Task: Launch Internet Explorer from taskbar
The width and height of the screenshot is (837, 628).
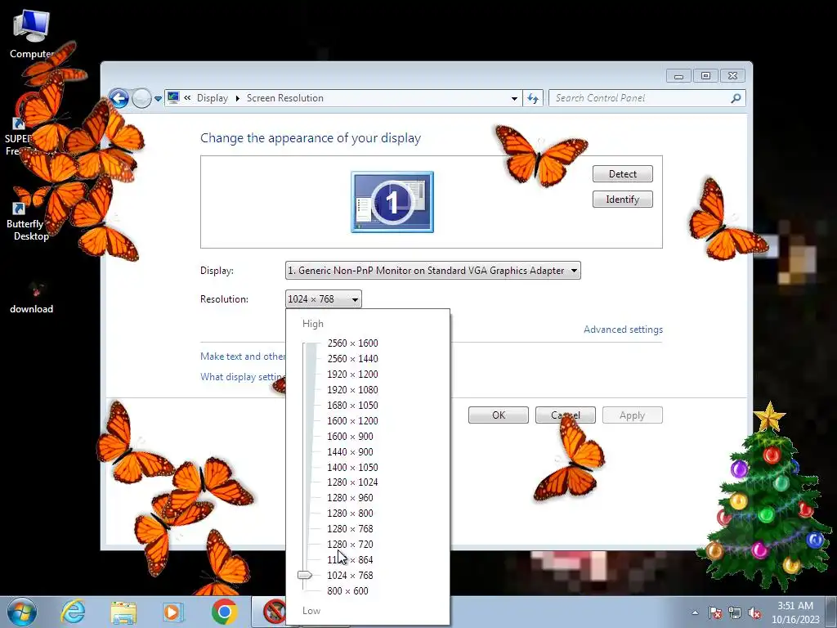Action: pos(73,612)
